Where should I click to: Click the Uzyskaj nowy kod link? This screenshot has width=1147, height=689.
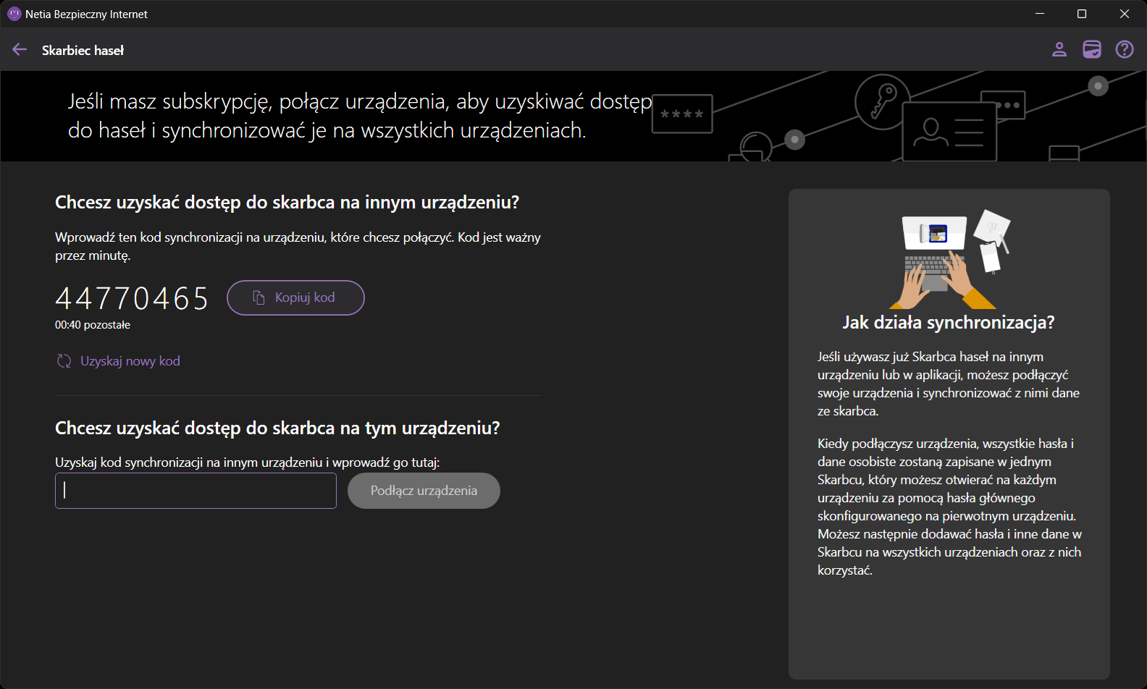[x=130, y=361]
